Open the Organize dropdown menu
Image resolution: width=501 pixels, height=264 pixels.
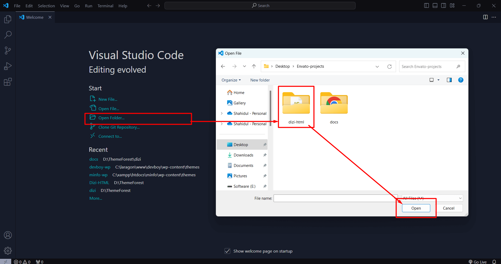pos(231,80)
